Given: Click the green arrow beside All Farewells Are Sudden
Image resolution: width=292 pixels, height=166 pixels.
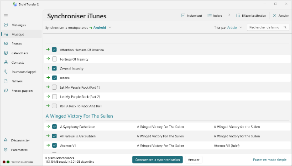Looking at the screenshot, I should pos(48,136).
